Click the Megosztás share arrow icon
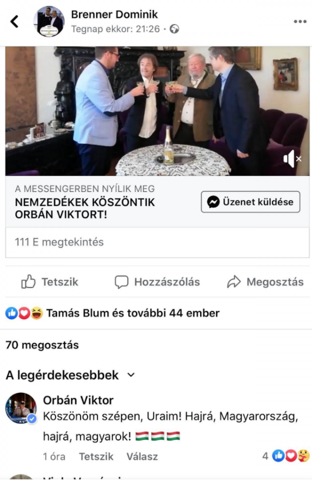 [x=234, y=282]
